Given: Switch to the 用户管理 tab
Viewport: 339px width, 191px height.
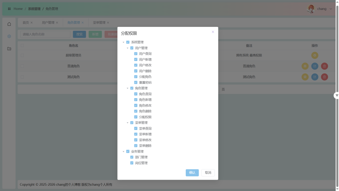Looking at the screenshot, I should coord(48,23).
